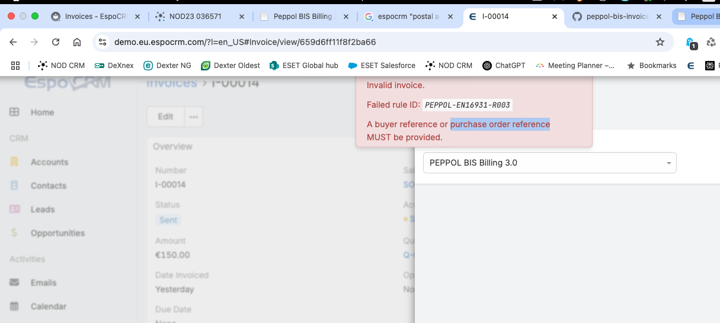Image resolution: width=720 pixels, height=323 pixels.
Task: Click the Accounts sidebar icon
Action: pos(15,161)
